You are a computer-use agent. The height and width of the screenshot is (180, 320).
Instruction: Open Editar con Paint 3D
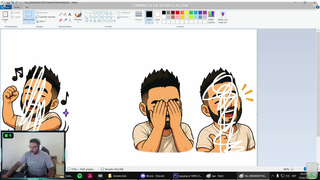tap(222, 17)
